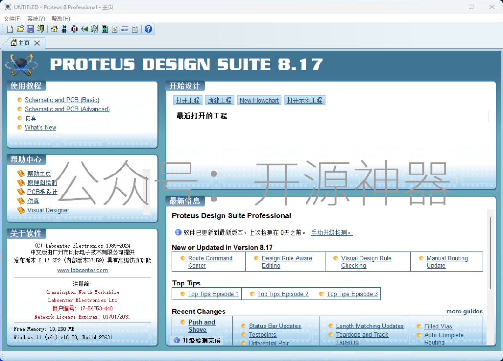This screenshot has width=503, height=361.
Task: Open the Design Rule Aware Editing link
Action: 287,262
